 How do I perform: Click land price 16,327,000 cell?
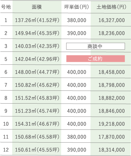(112, 20)
